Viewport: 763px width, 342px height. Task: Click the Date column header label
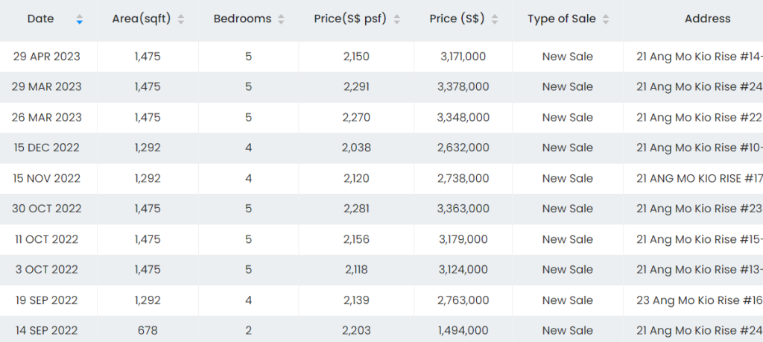pos(40,19)
